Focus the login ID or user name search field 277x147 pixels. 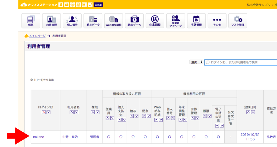241,62
